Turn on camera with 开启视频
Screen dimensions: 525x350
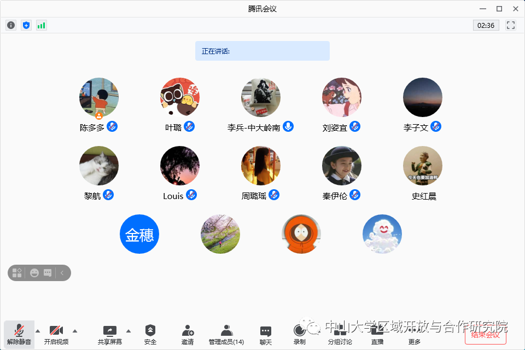(56, 334)
